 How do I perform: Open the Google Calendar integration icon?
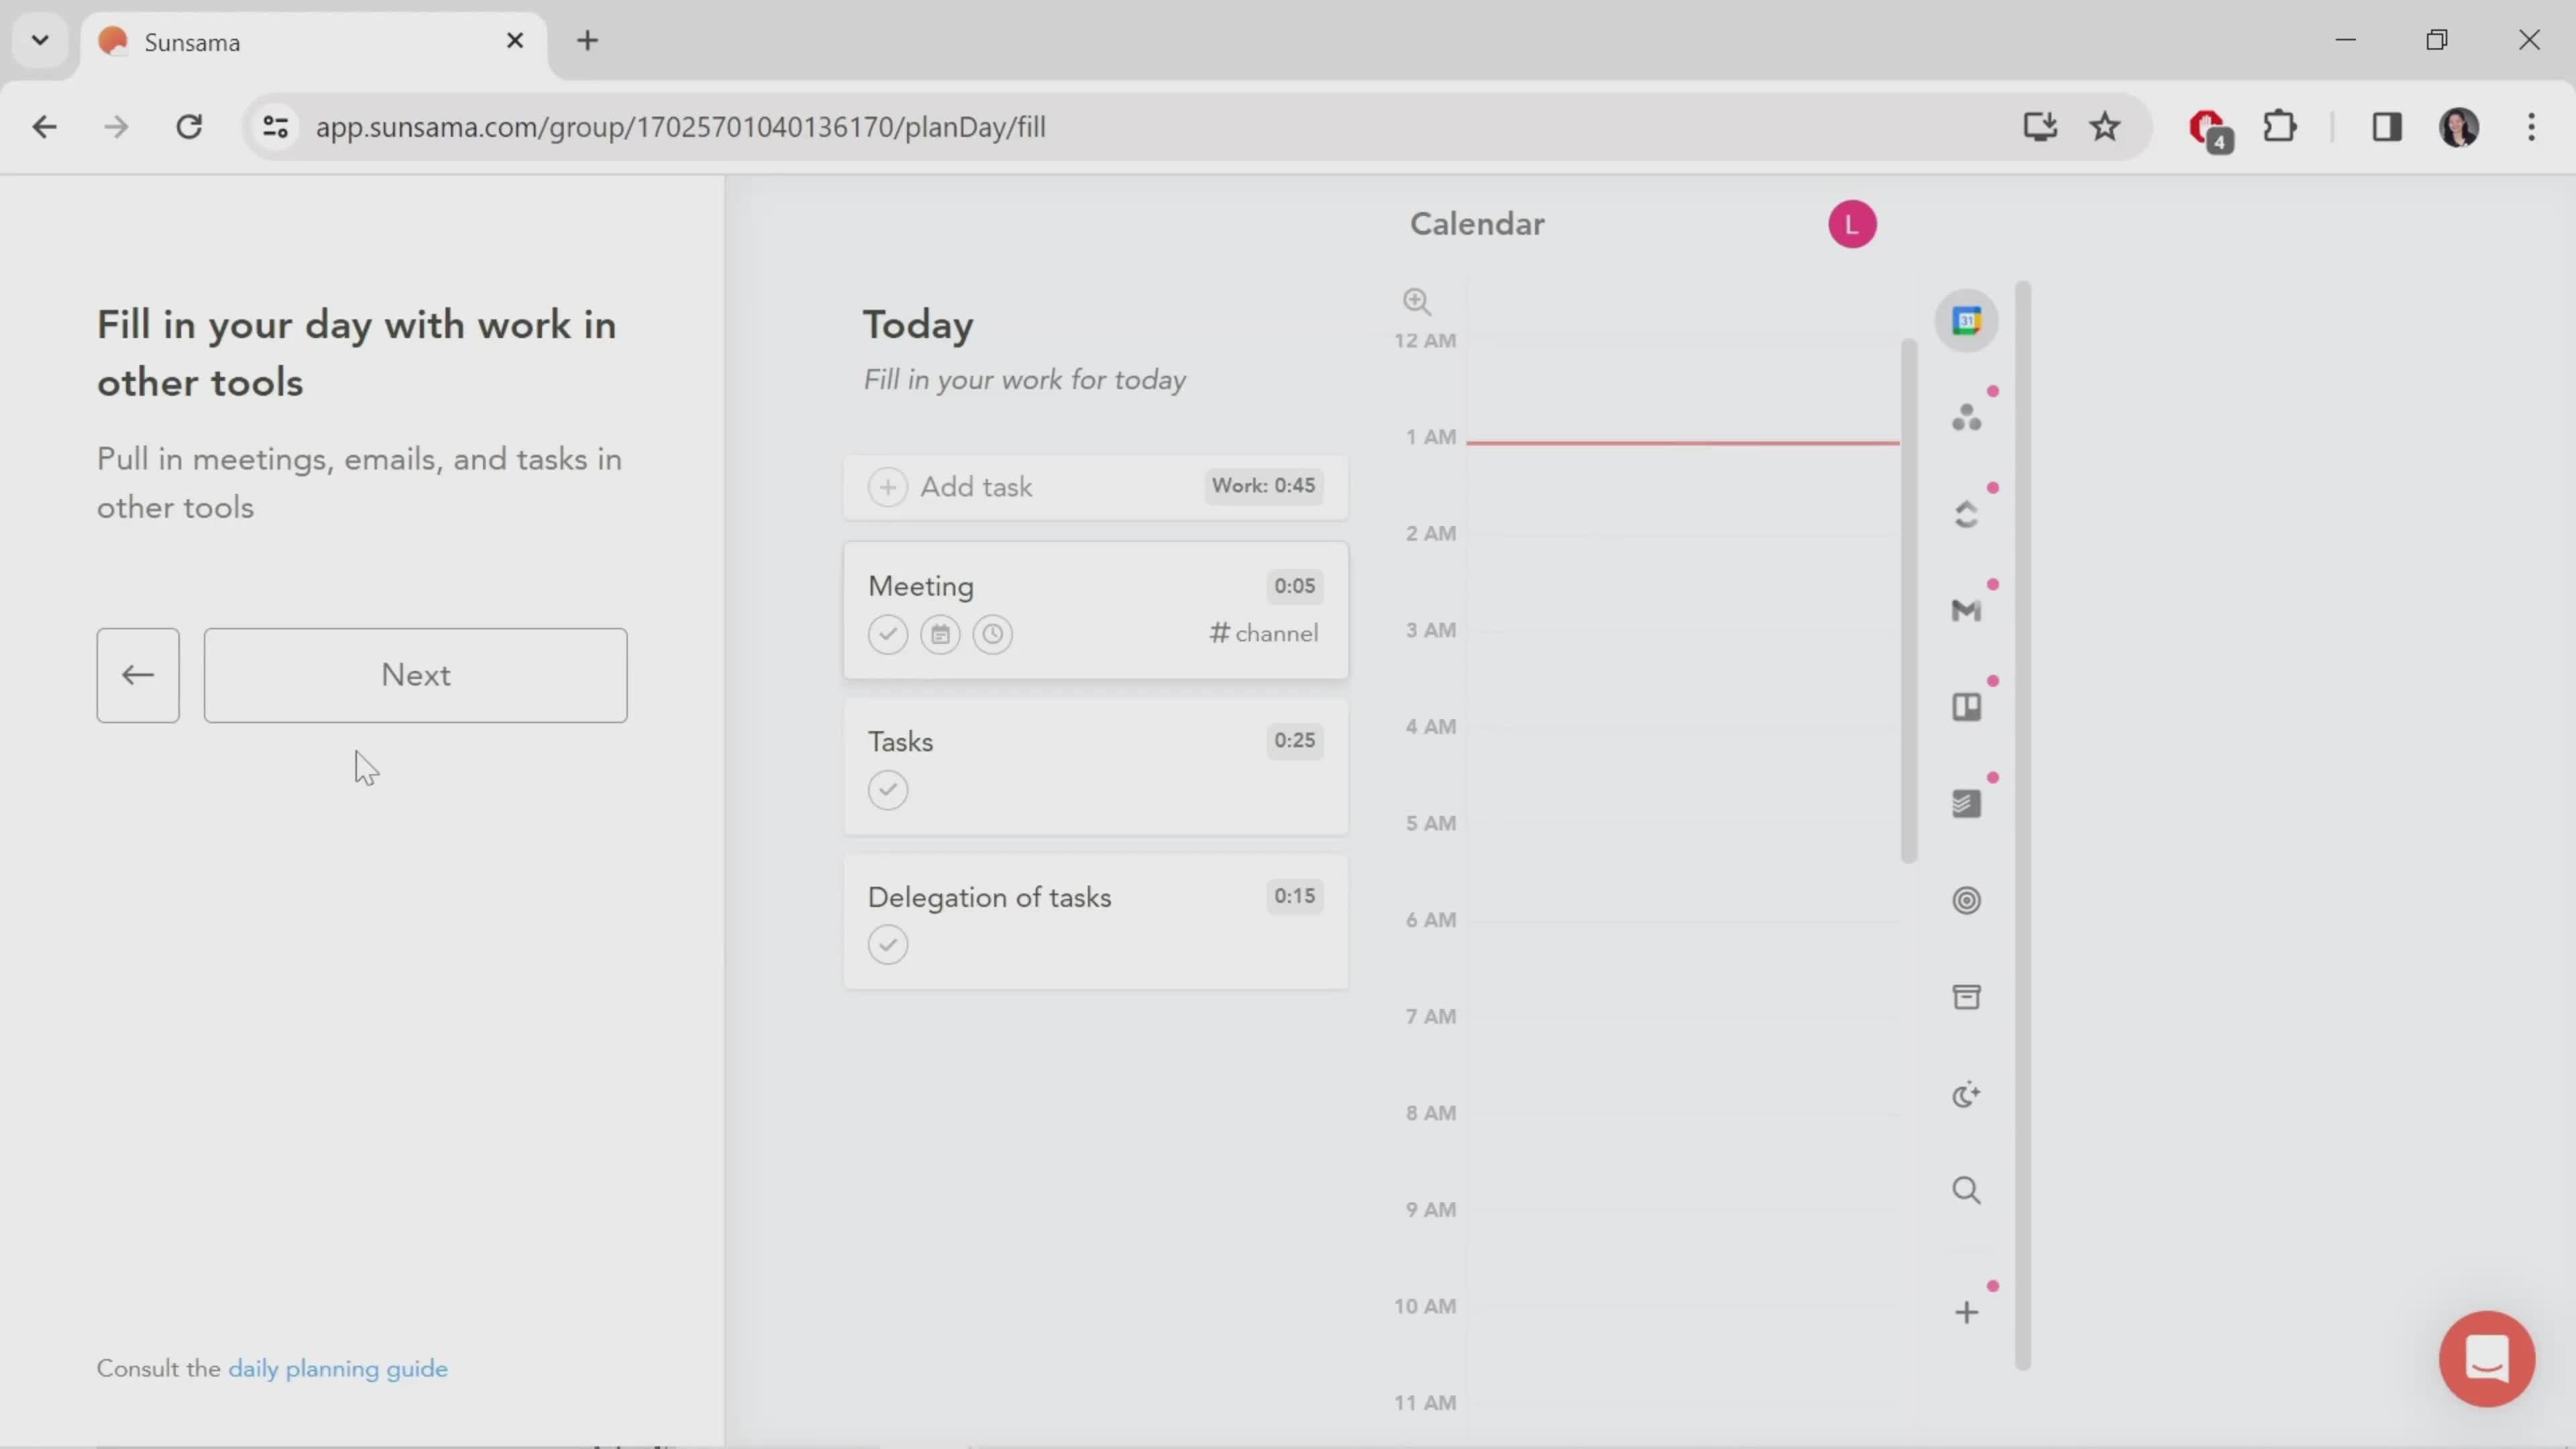tap(1966, 321)
